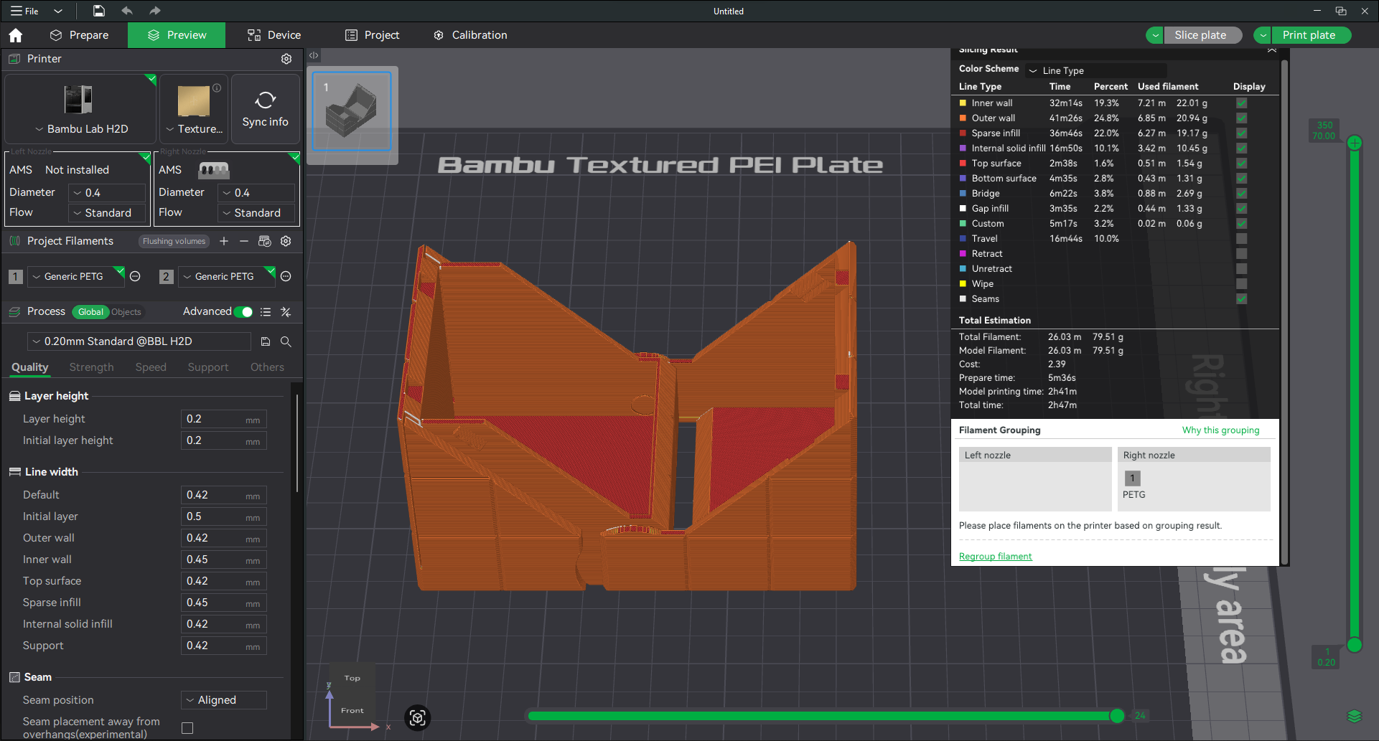Remove a filament with the minus icon
This screenshot has height=741, width=1379.
[244, 241]
